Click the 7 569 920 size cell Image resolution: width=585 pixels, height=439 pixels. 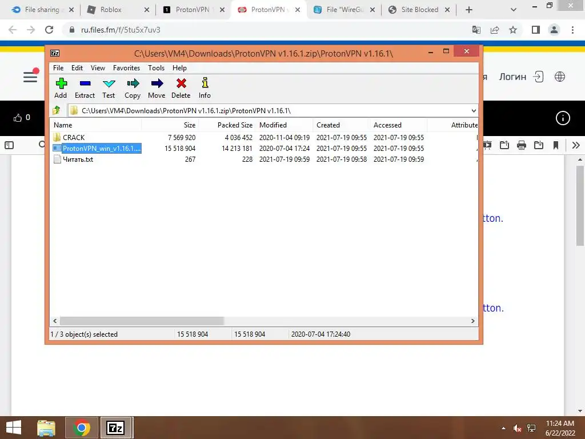181,137
